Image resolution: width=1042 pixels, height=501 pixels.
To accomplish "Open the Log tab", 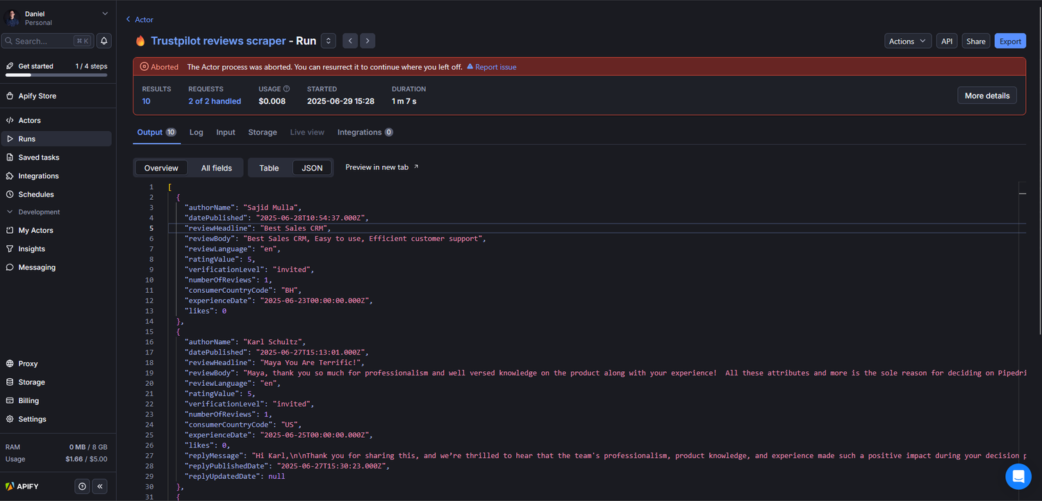I will click(x=196, y=132).
